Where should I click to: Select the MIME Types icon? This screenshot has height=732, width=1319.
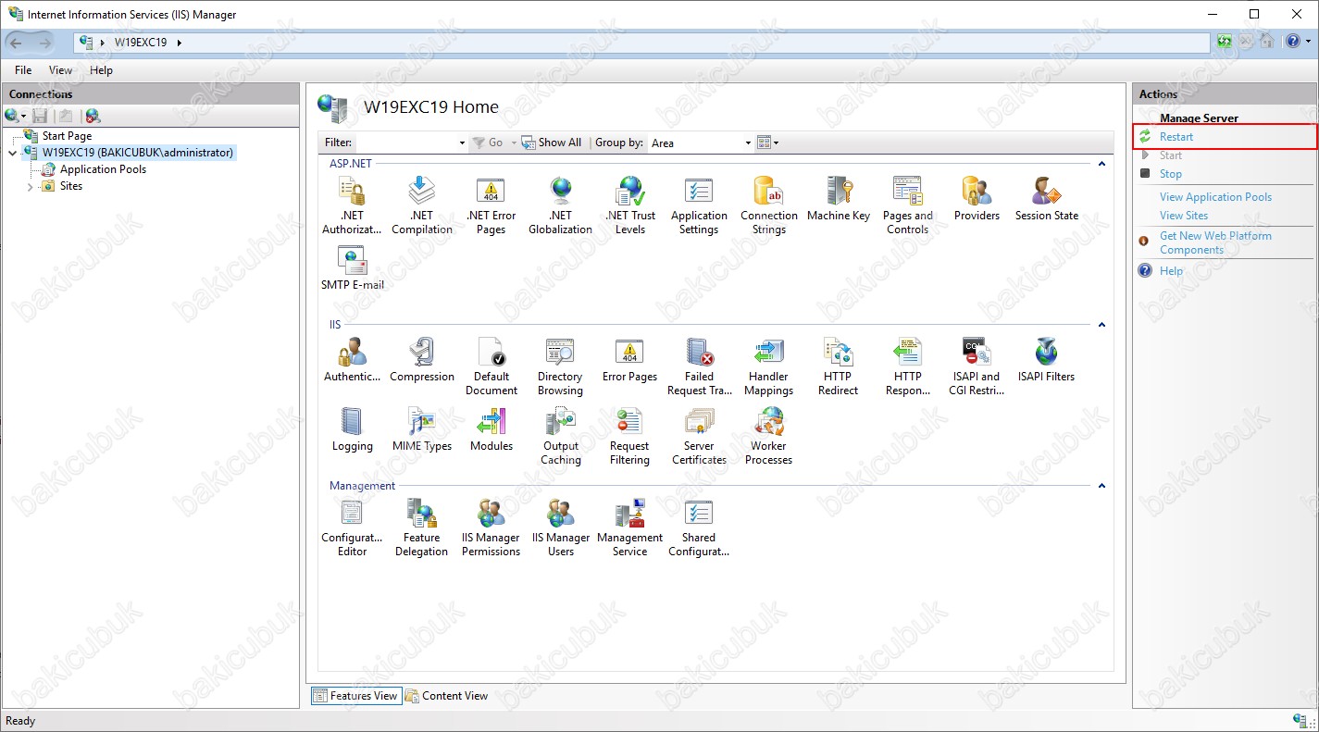coord(422,429)
